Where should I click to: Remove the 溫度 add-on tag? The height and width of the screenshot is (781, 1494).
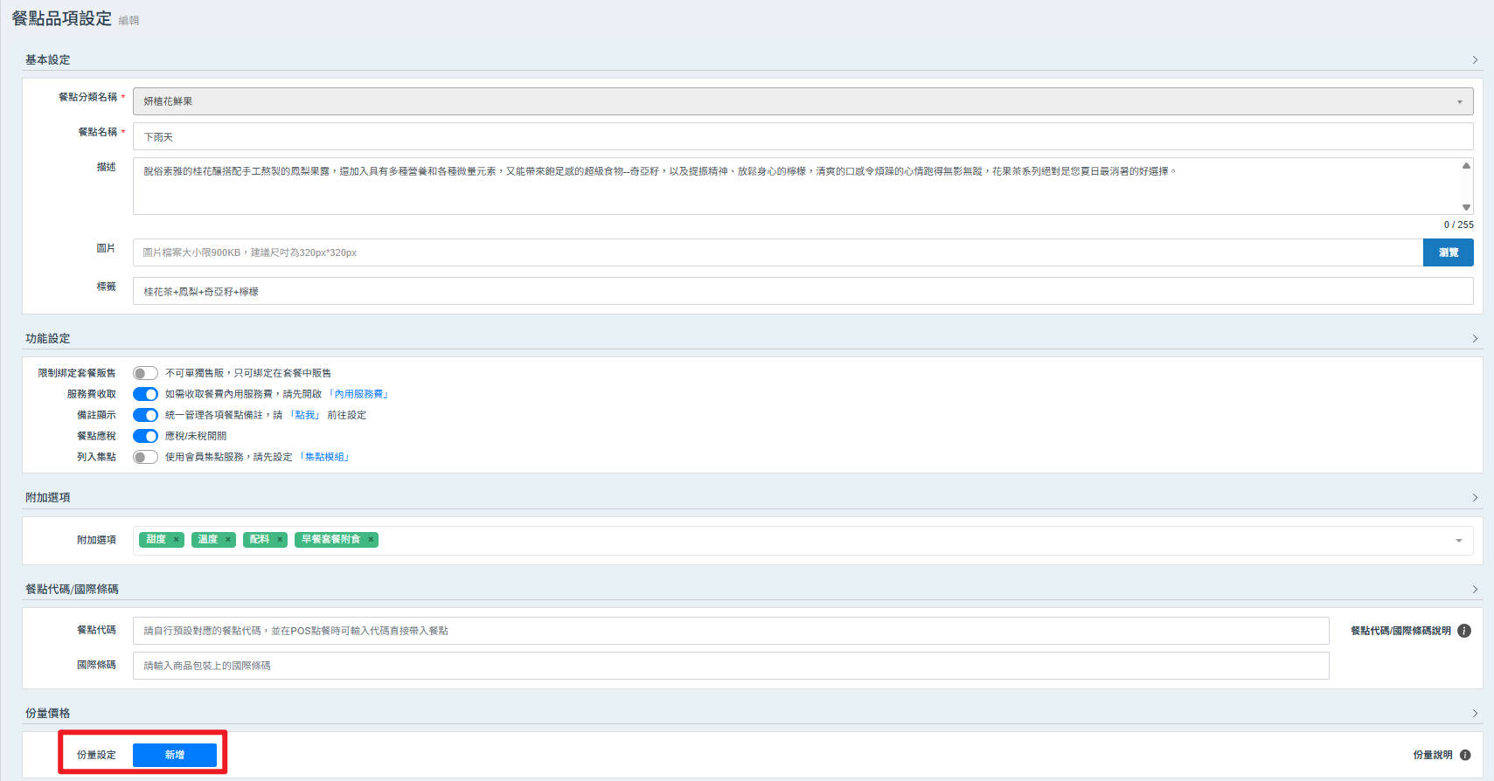(228, 540)
